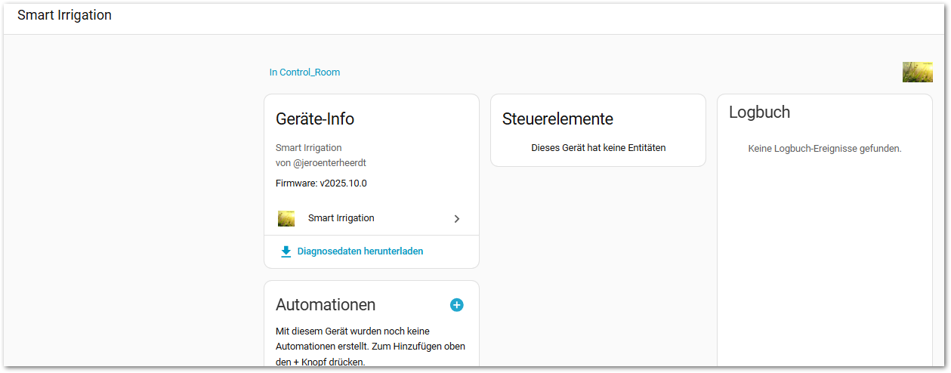The width and height of the screenshot is (951, 373).
Task: Click the download icon beside Diagnosedaten
Action: pyautogui.click(x=286, y=251)
